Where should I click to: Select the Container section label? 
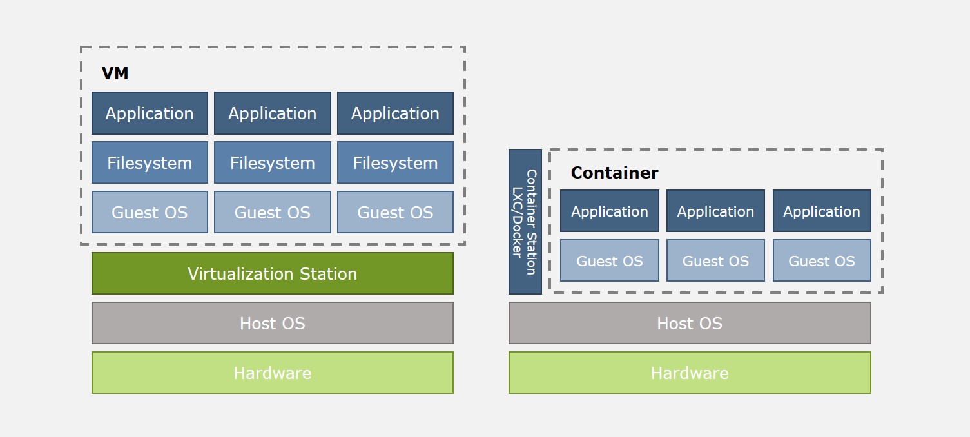point(614,172)
